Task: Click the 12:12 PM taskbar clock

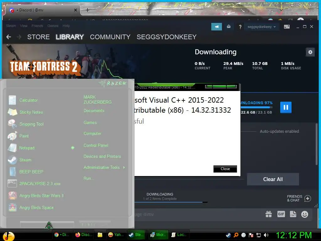Action: pyautogui.click(x=294, y=235)
